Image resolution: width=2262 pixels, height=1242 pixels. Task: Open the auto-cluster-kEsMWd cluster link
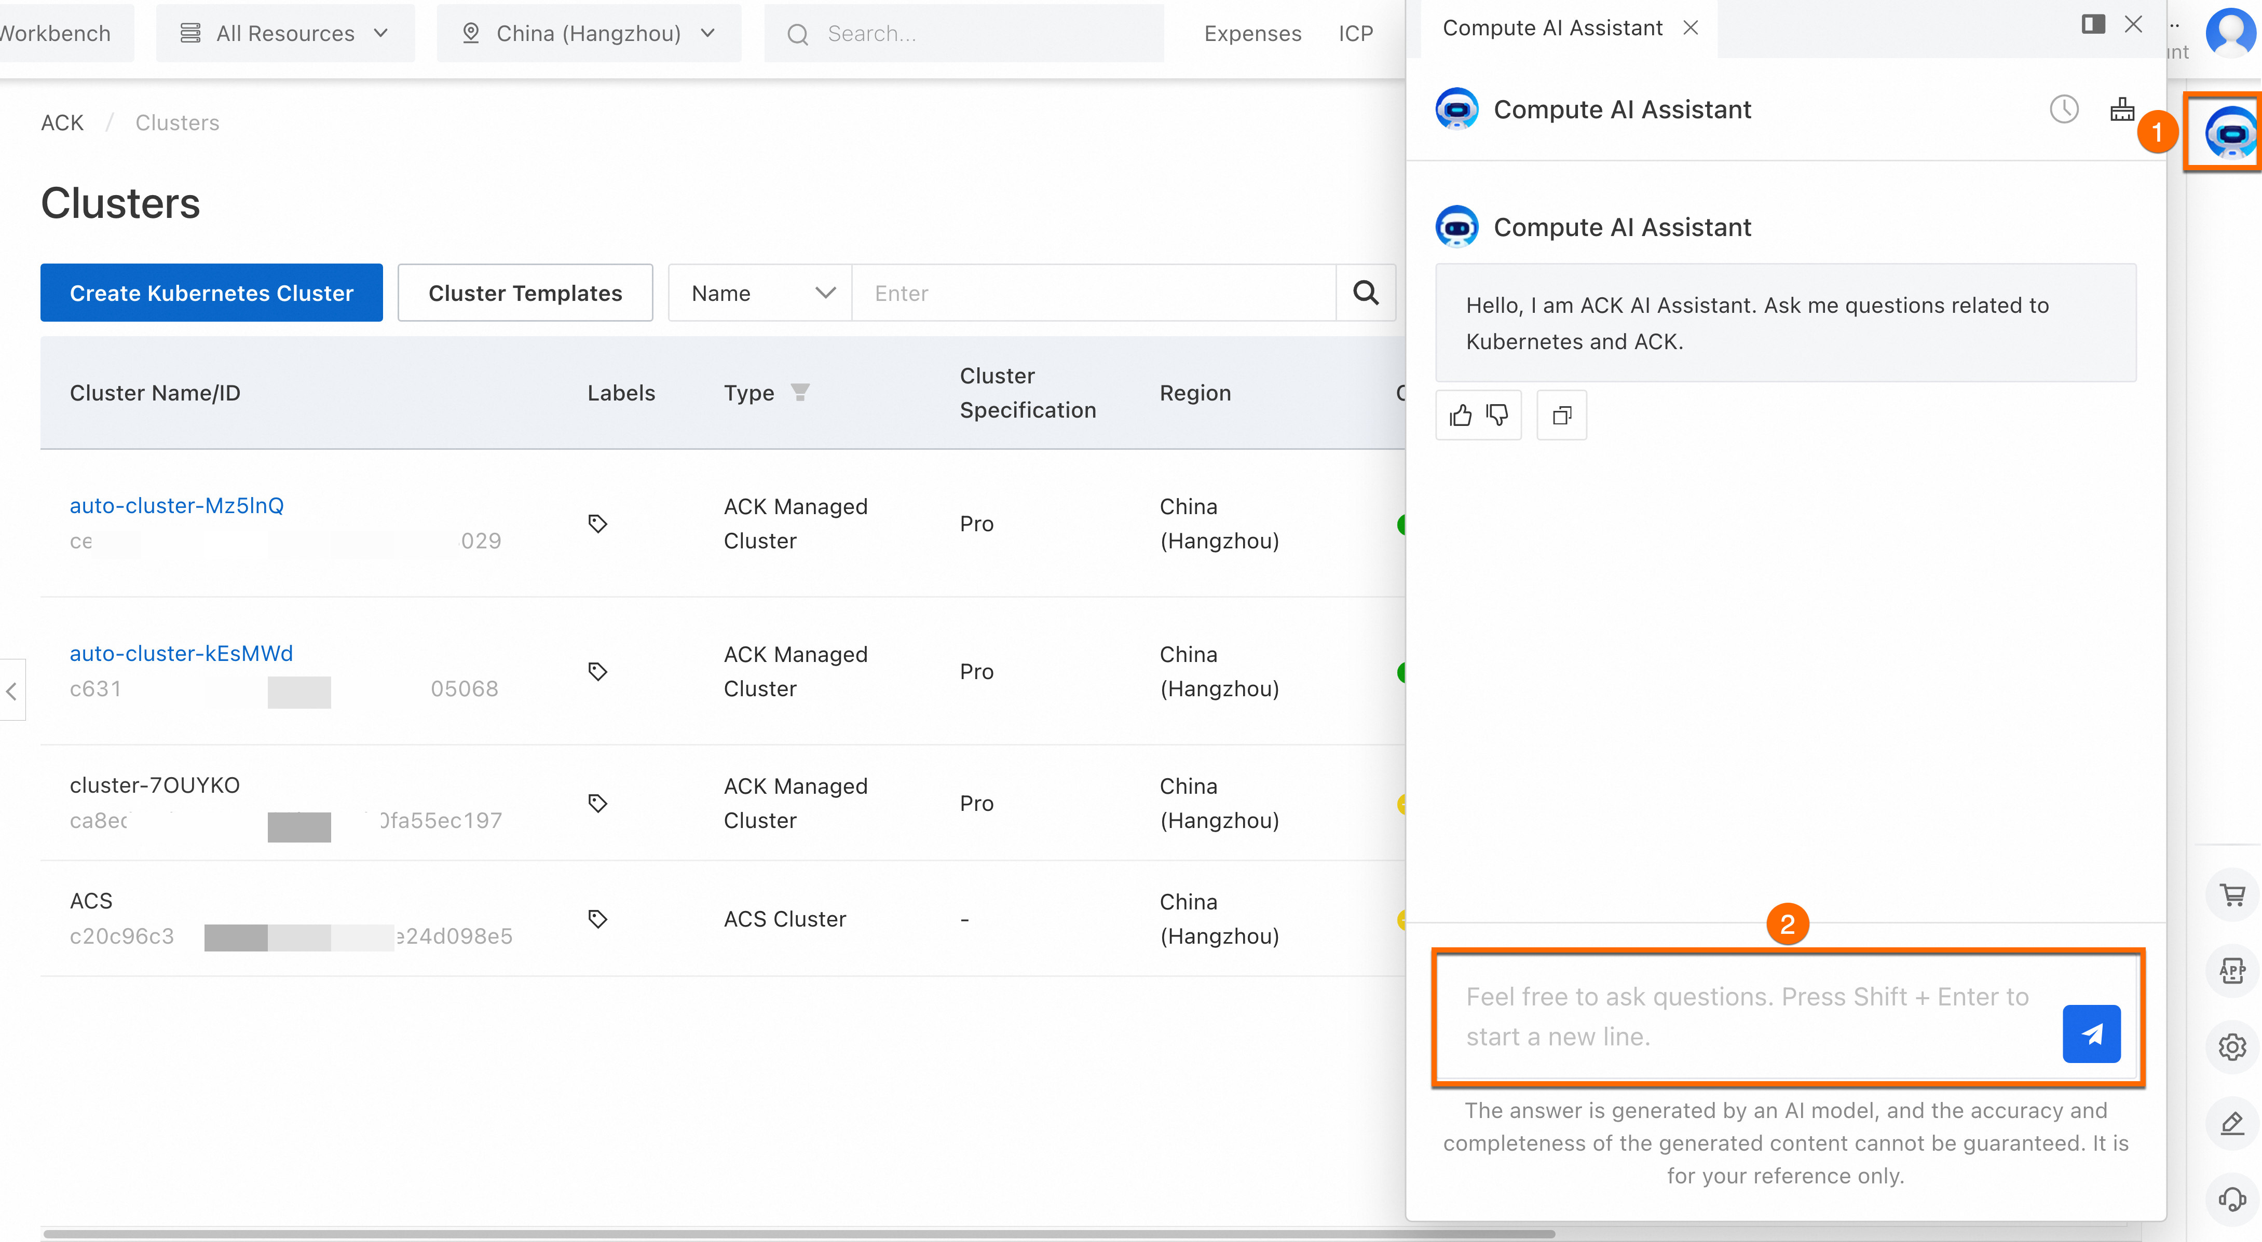181,653
